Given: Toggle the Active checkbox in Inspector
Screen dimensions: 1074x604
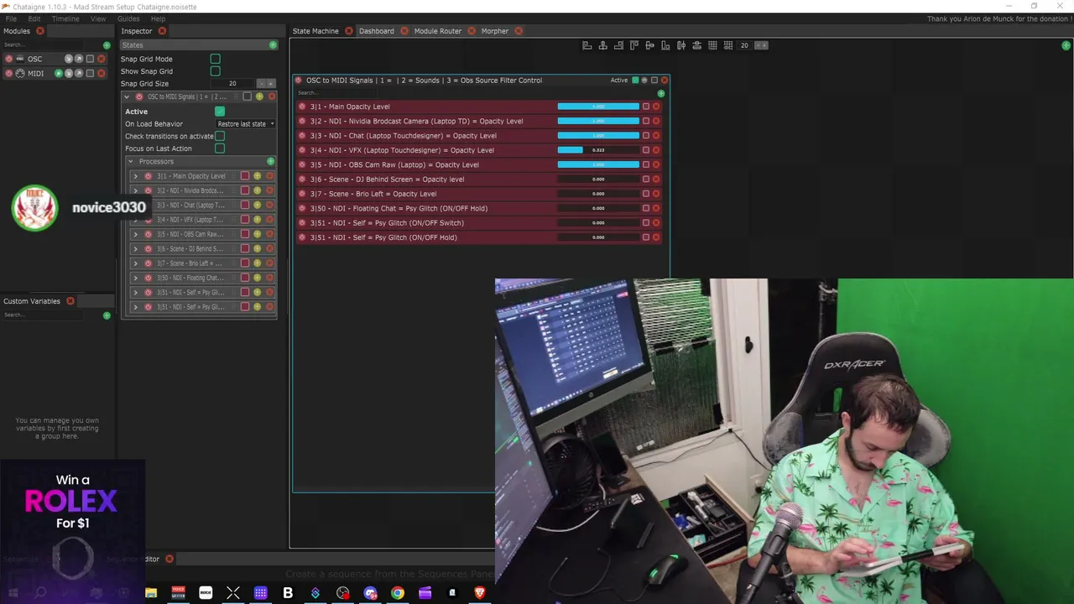Looking at the screenshot, I should (x=220, y=112).
